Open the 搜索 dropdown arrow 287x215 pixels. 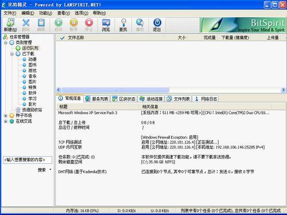(x=51, y=169)
